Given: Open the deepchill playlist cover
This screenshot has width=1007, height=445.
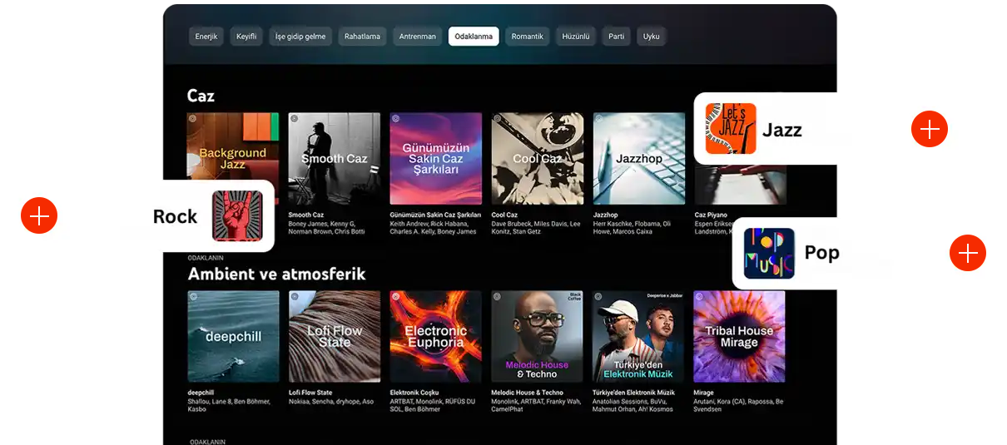Looking at the screenshot, I should [234, 337].
